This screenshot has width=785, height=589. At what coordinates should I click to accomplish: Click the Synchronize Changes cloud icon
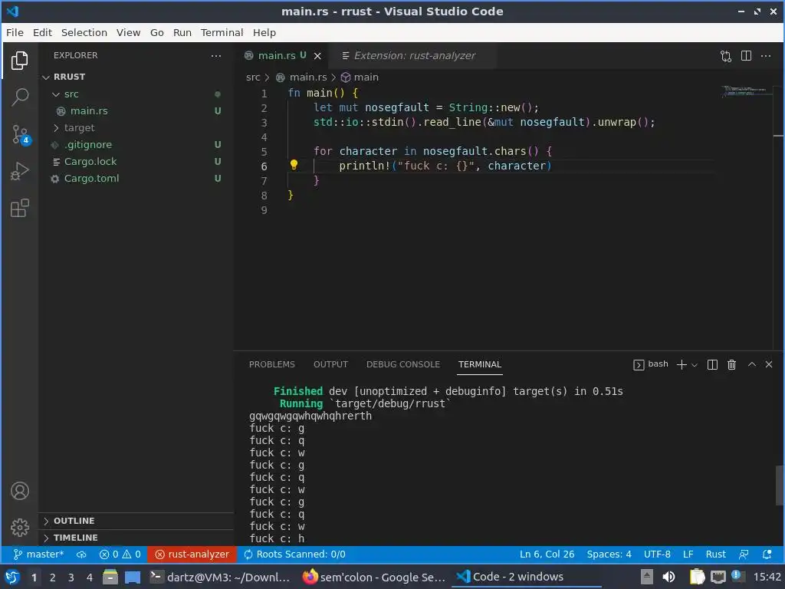click(x=81, y=554)
